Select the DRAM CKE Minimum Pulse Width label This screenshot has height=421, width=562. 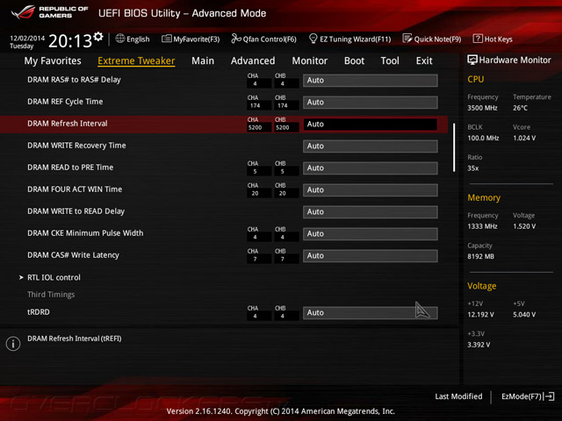click(x=85, y=233)
